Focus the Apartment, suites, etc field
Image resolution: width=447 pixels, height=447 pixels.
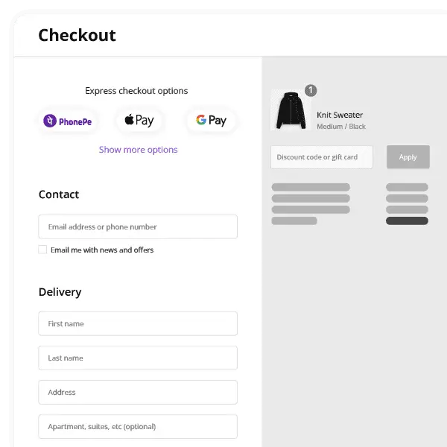[x=138, y=426]
